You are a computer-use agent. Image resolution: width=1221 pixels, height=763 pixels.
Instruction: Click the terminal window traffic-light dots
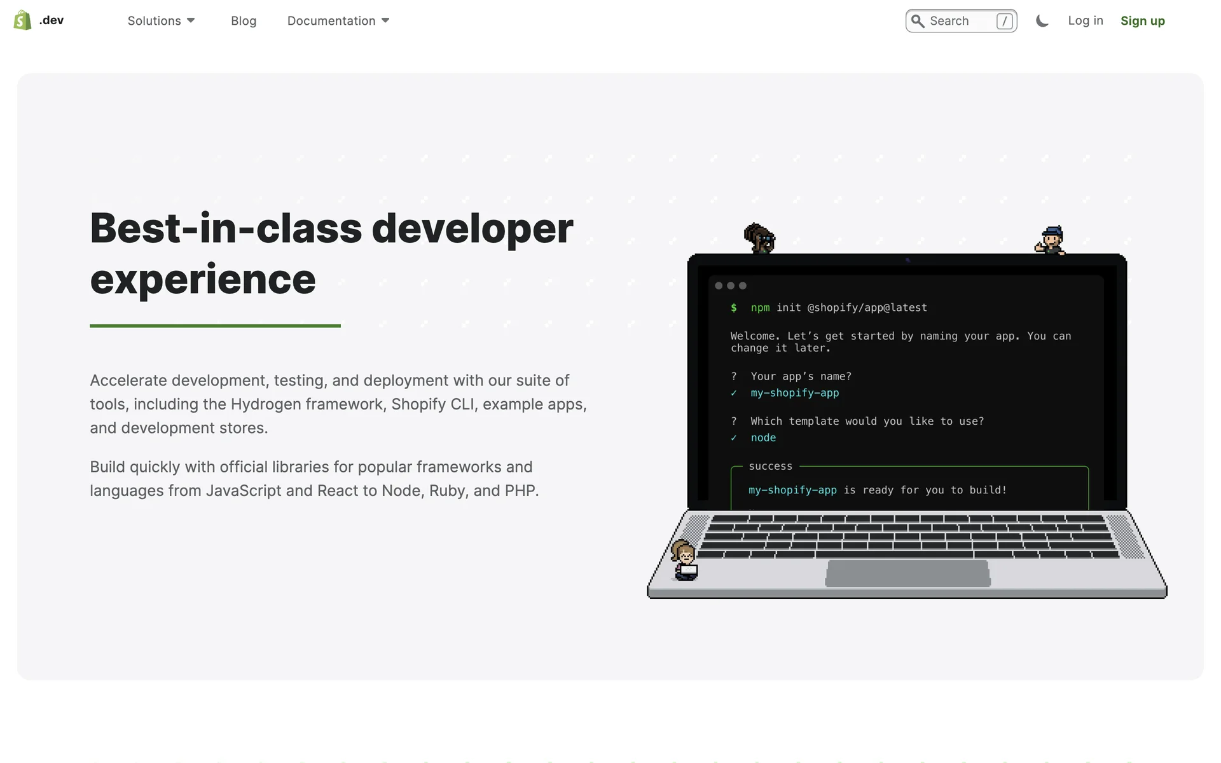[x=730, y=286]
